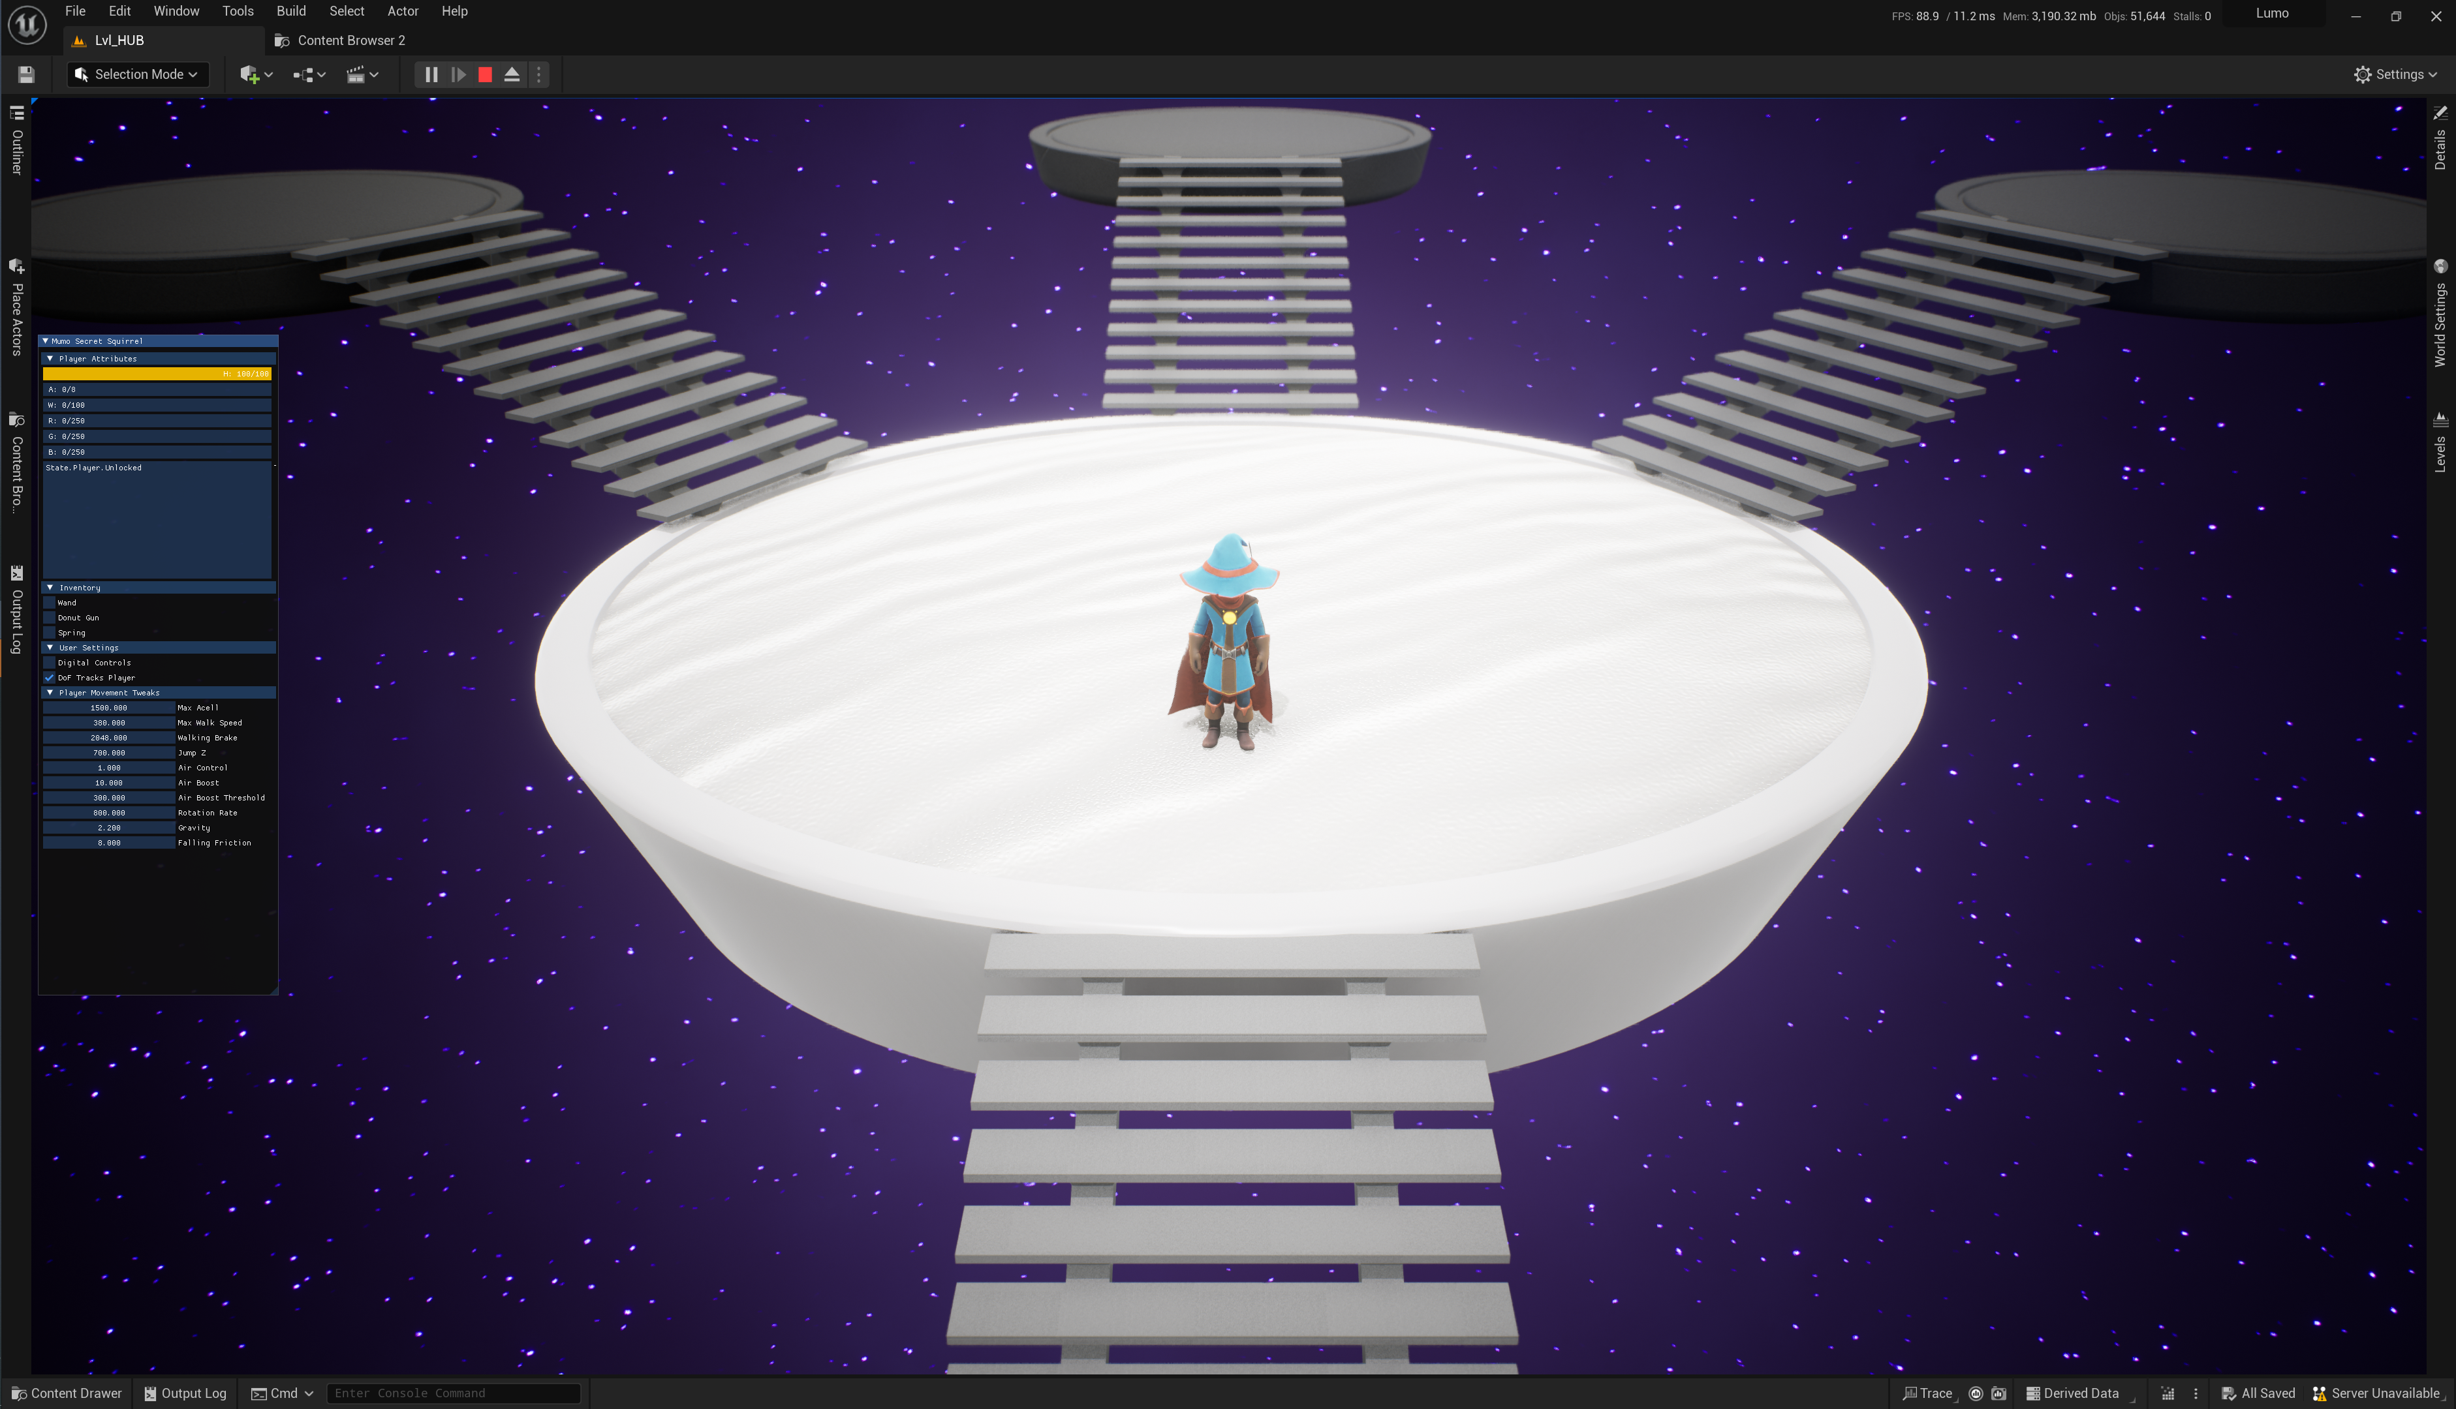The height and width of the screenshot is (1409, 2456).
Task: Uncheck DoF Tracks Player option
Action: tap(50, 677)
